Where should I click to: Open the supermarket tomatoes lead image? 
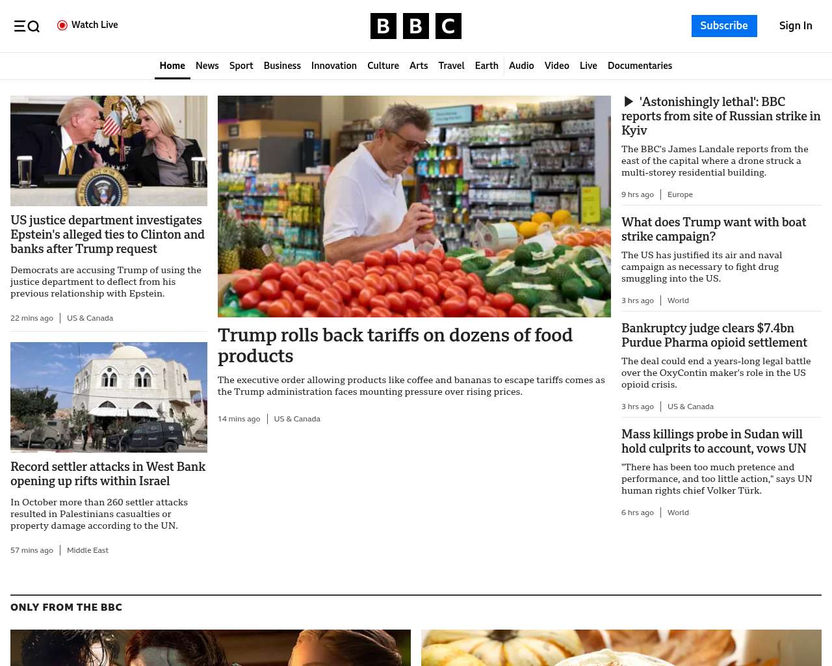[x=414, y=206]
